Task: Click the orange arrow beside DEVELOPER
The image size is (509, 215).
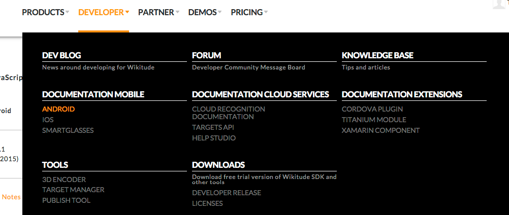Action: coord(127,12)
